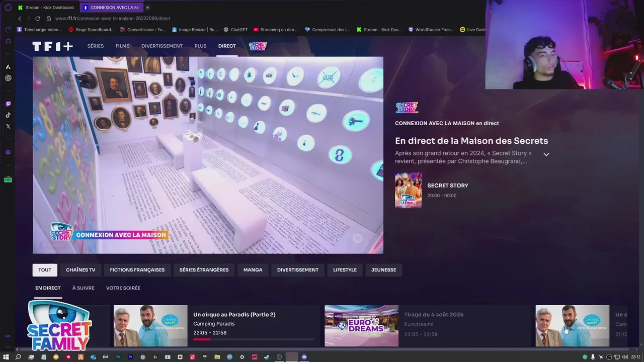Switch to the À SUIVRE tab
This screenshot has width=644, height=362.
[x=83, y=288]
